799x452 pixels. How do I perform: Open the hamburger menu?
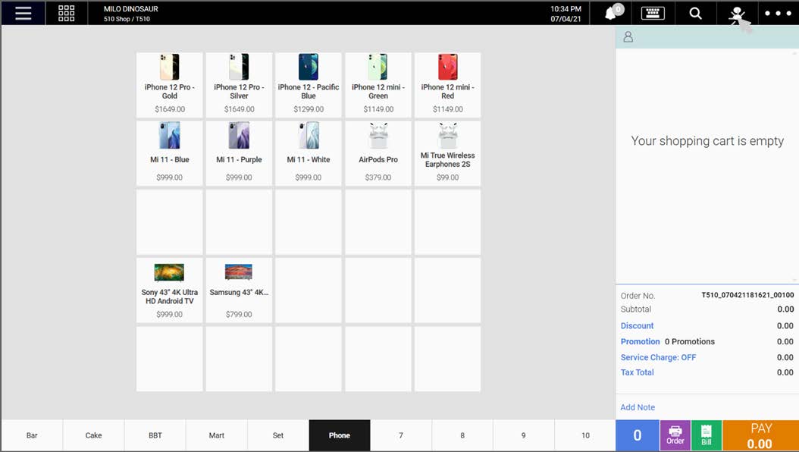22,12
